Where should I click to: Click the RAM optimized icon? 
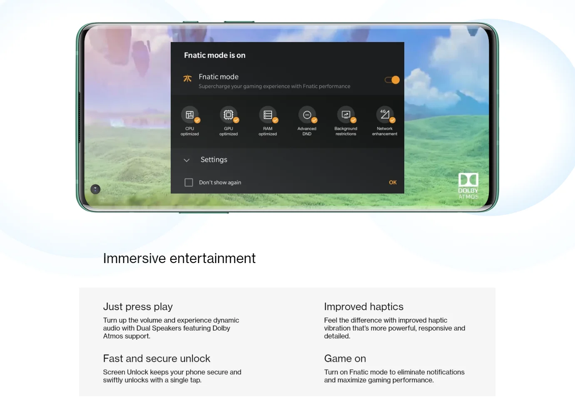(x=268, y=115)
